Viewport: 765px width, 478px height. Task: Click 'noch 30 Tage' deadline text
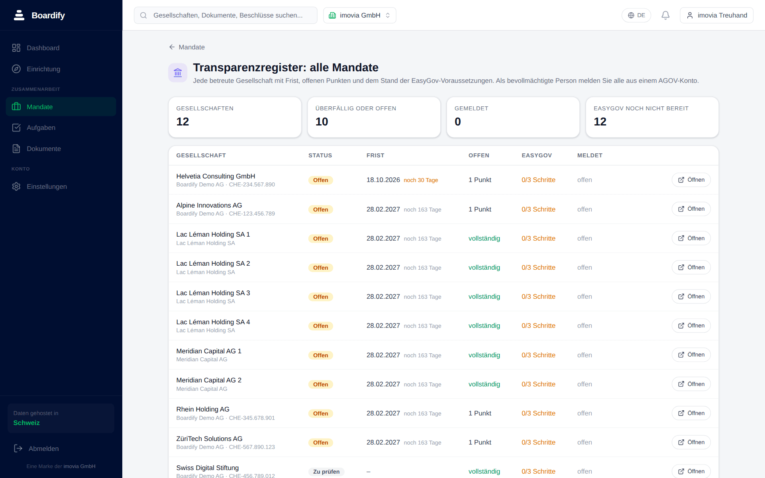(421, 180)
